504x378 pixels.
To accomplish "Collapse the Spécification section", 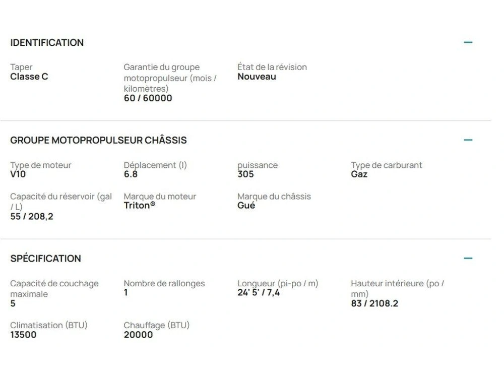I will coord(468,258).
